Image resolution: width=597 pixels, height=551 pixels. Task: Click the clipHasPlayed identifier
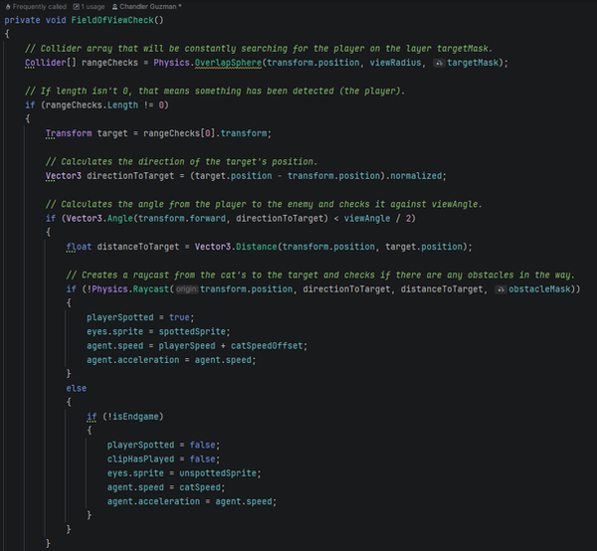pos(140,459)
